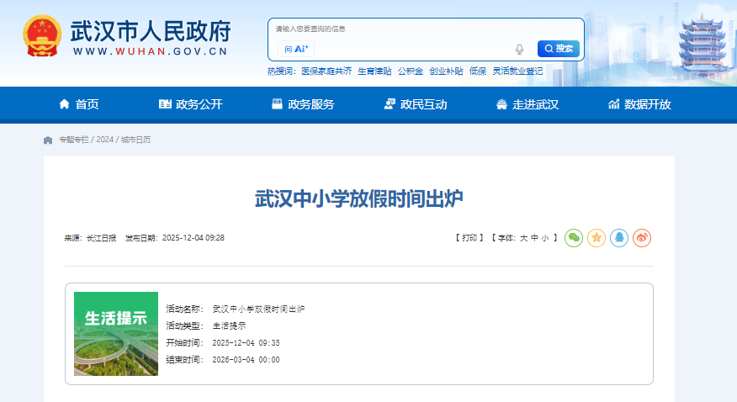Screen dimensions: 737x402
Task: Go to 首页 in navigation bar
Action: [78, 104]
